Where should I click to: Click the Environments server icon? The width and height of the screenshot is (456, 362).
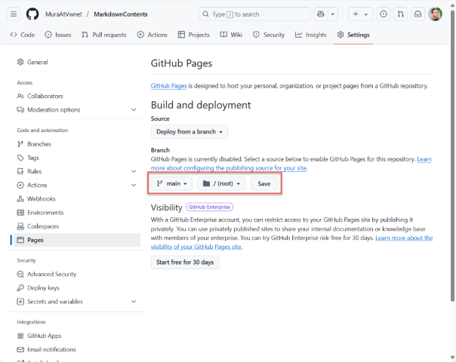20,213
